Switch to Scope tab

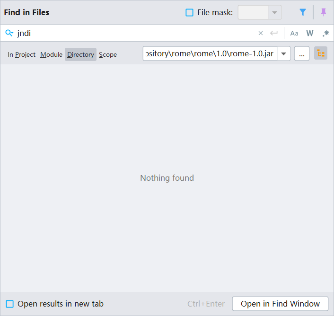(108, 54)
